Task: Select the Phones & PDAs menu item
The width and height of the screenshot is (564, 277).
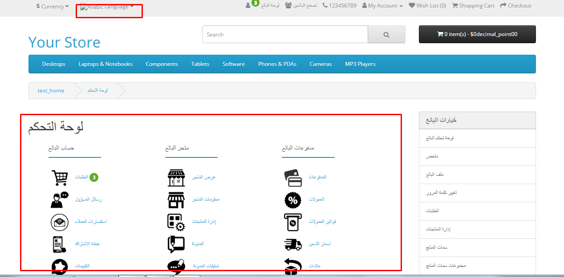Action: (277, 64)
